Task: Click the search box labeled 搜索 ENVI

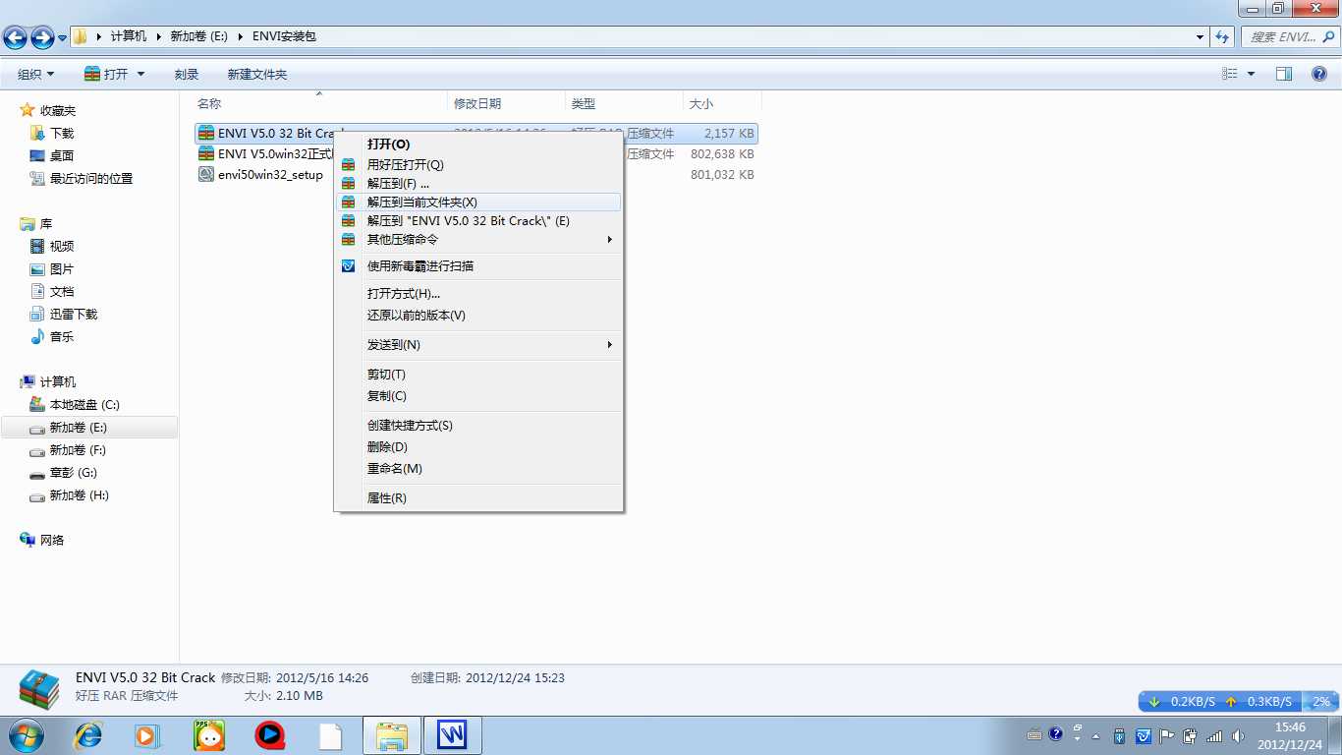Action: click(1288, 36)
